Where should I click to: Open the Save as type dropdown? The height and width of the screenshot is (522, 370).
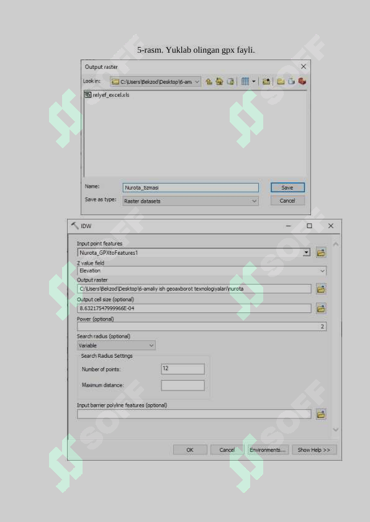191,201
